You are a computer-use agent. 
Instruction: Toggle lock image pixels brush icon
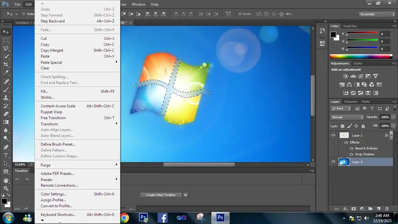click(349, 126)
